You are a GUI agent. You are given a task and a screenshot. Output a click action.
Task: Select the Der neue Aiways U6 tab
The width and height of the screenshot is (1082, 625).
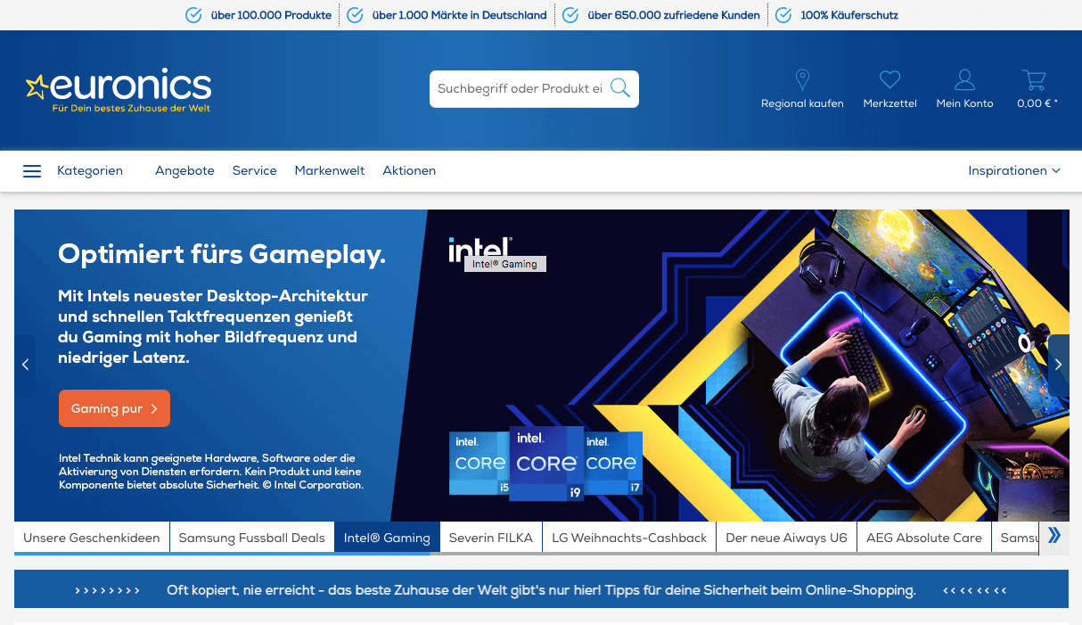[x=786, y=538]
